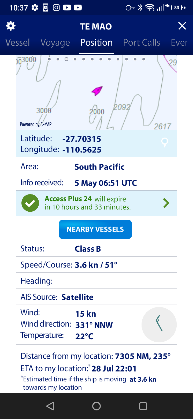The height and width of the screenshot is (419, 193).
Task: Tap the Latitude and Longitude row
Action: (96, 144)
